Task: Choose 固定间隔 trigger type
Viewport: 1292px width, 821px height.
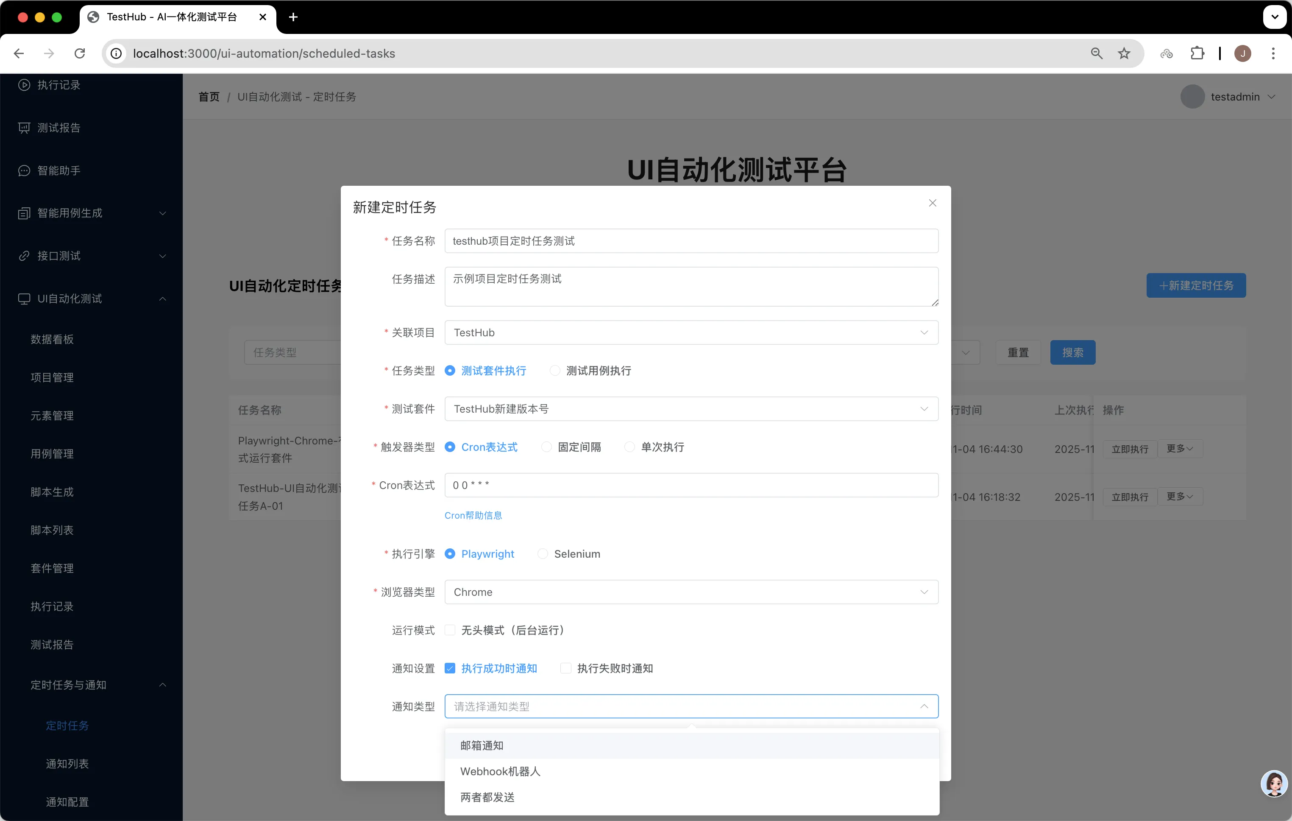Action: 546,447
